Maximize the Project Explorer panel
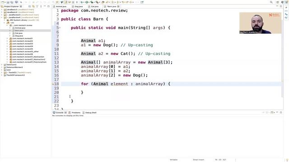This screenshot has width=289, height=162. [x=48, y=6]
